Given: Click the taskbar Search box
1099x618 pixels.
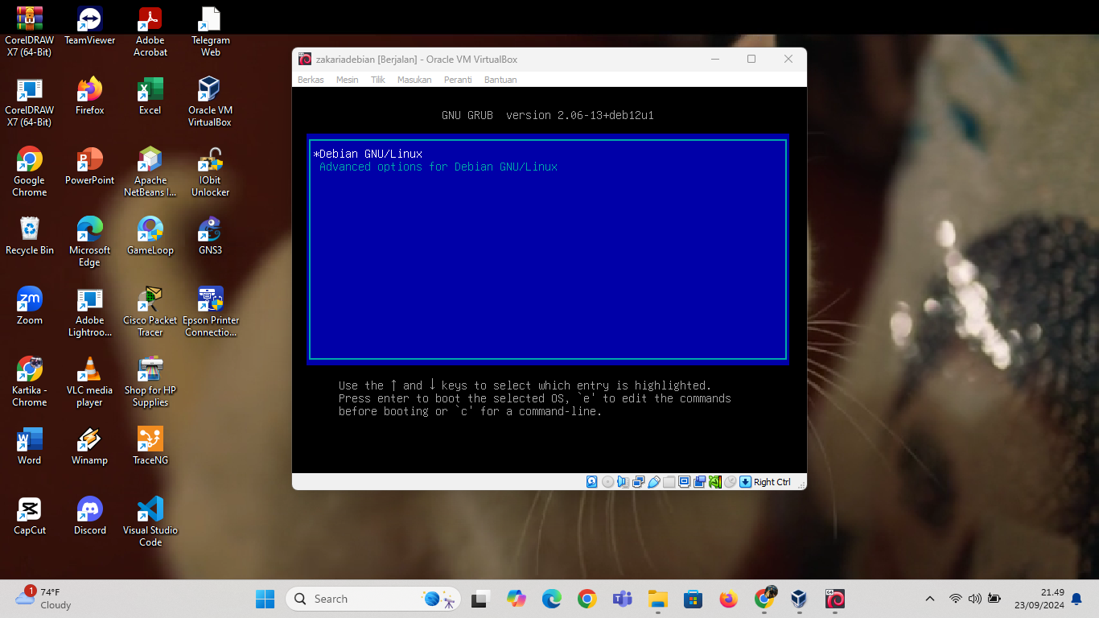Looking at the screenshot, I should tap(374, 599).
